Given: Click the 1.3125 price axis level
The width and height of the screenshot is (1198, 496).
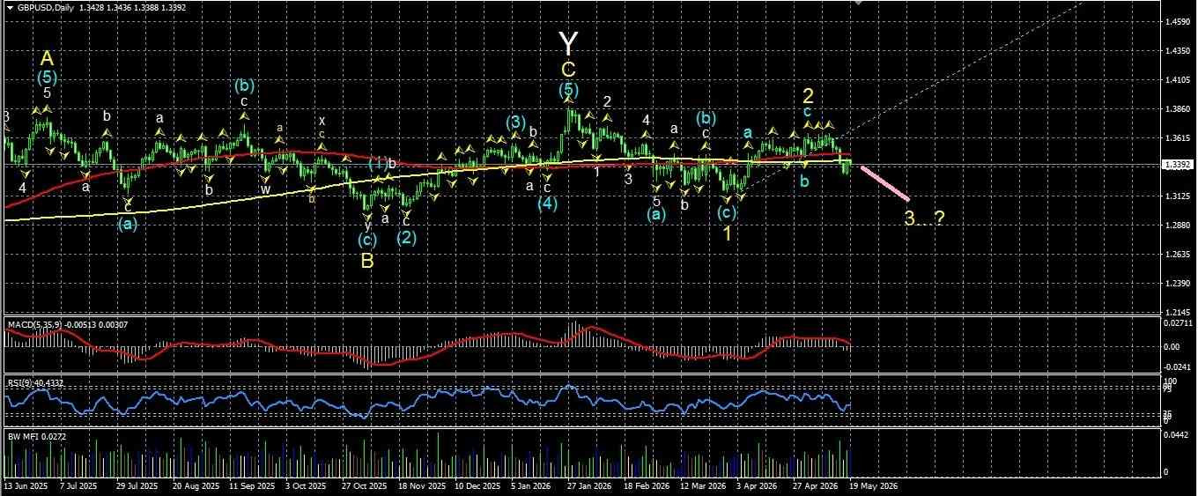Looking at the screenshot, I should point(1176,196).
